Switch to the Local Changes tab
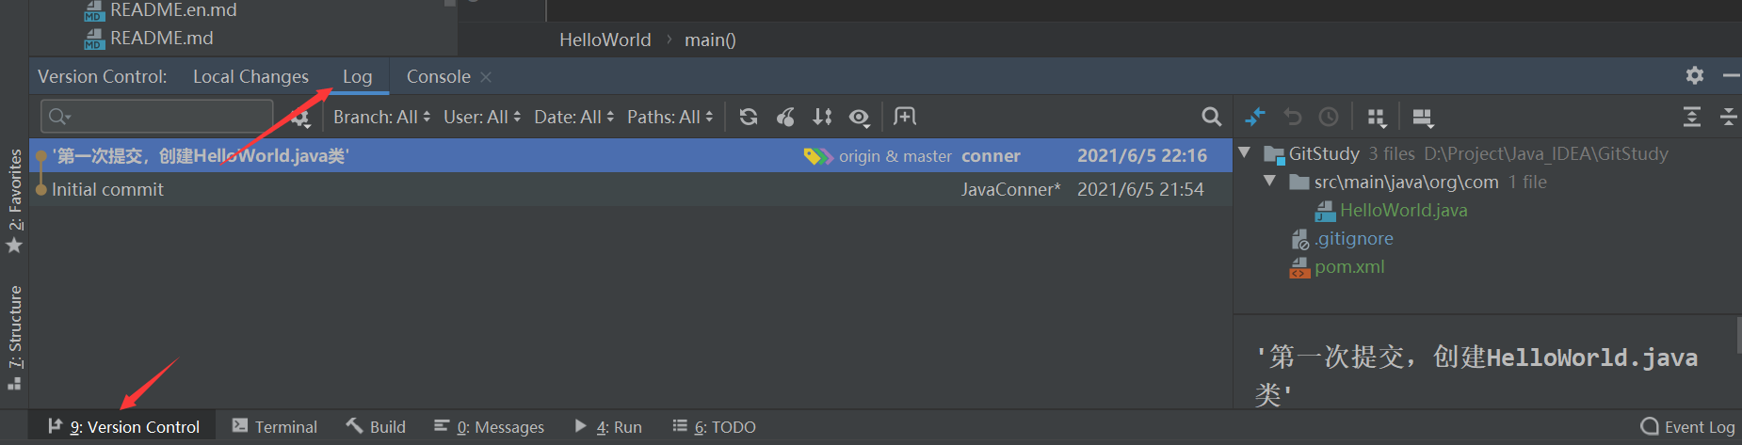Screen dimensions: 1742x445 coord(250,76)
